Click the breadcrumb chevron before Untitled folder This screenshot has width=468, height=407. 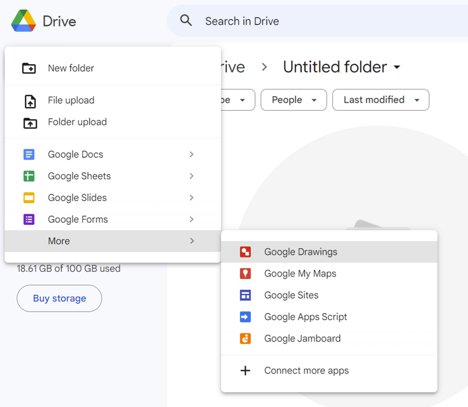[x=264, y=67]
